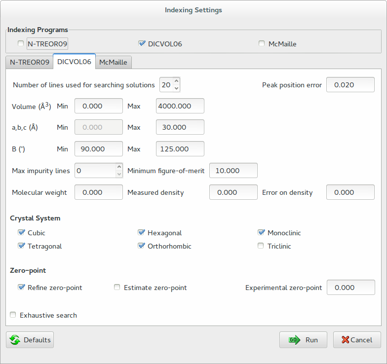Enable the N-TREOR09 program checkbox
Viewport: 387px width, 364px height.
coord(21,43)
